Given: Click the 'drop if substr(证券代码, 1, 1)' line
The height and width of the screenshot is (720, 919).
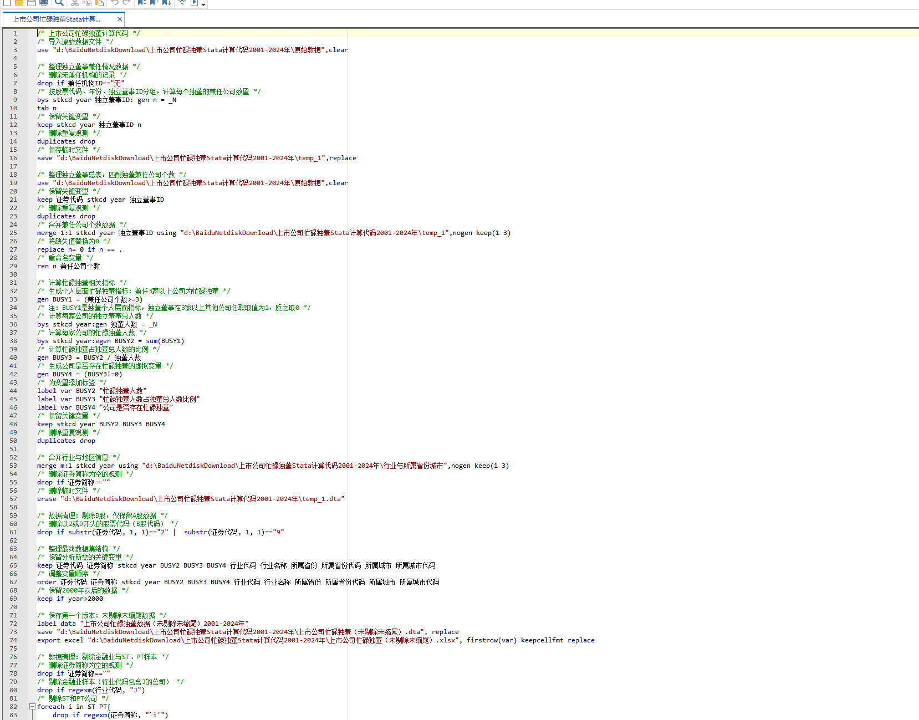Looking at the screenshot, I should [x=161, y=532].
